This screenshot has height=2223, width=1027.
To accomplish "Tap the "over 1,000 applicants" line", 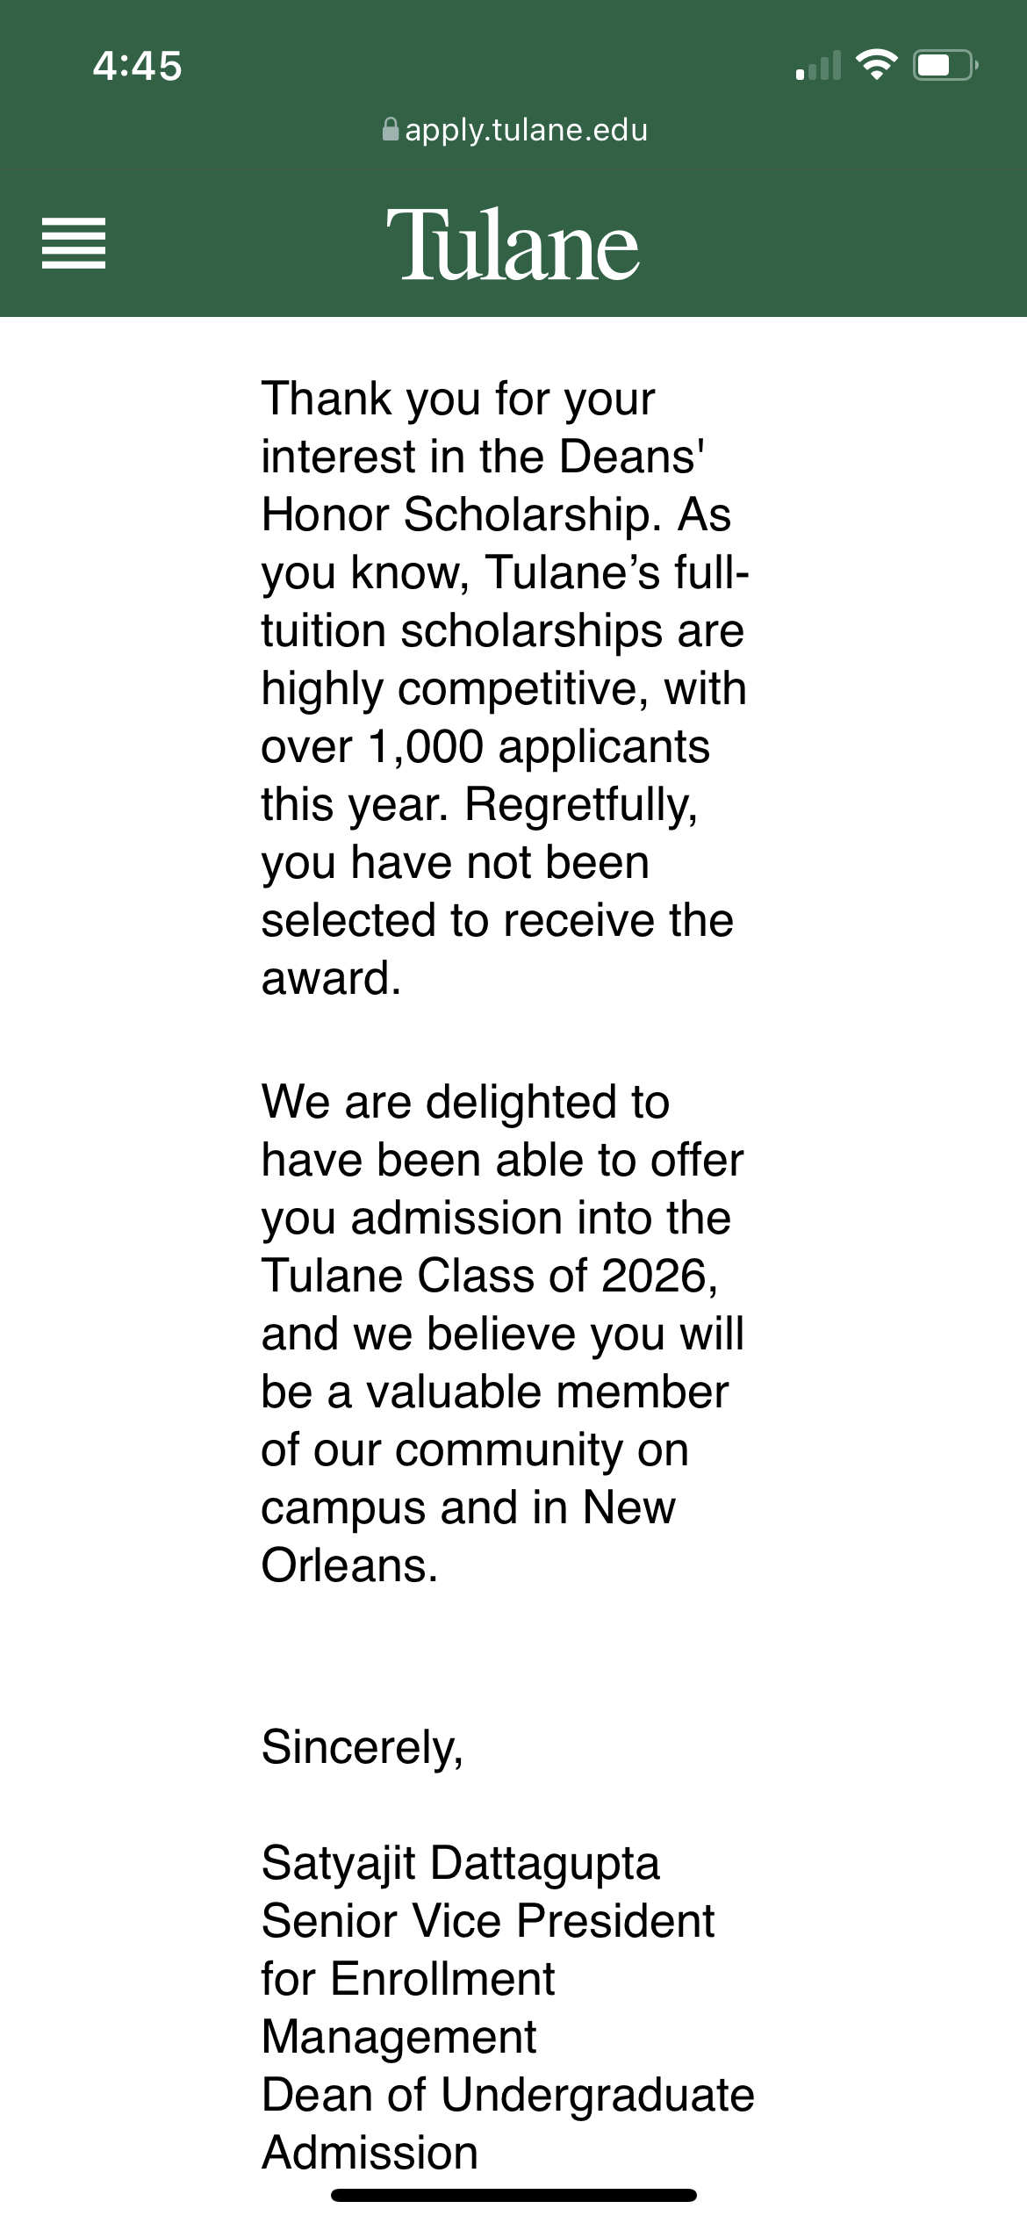I will pos(485,746).
